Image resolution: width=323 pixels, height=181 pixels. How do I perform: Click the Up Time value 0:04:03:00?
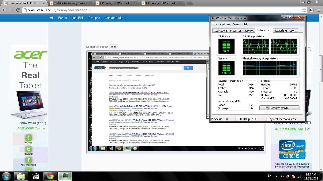[290, 95]
